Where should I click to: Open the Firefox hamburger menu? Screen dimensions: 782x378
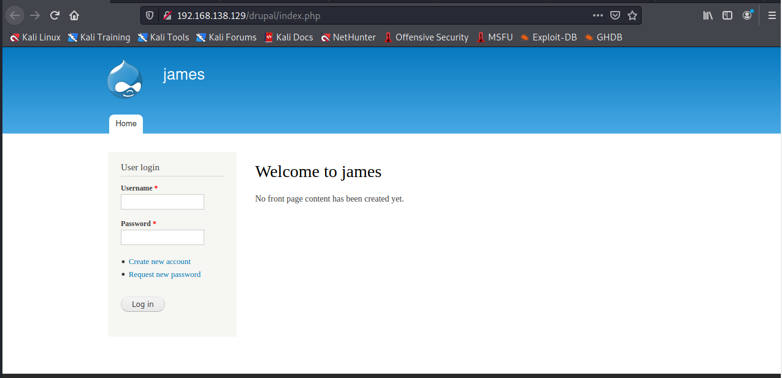click(x=772, y=15)
